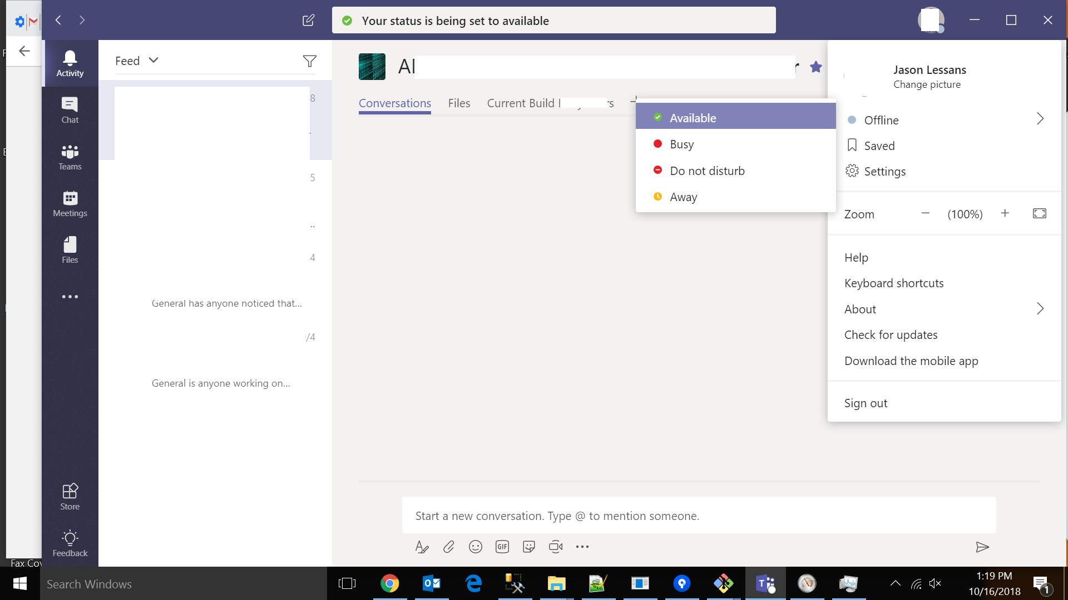The width and height of the screenshot is (1068, 600).
Task: Click the Activity sidebar icon
Action: 70,62
